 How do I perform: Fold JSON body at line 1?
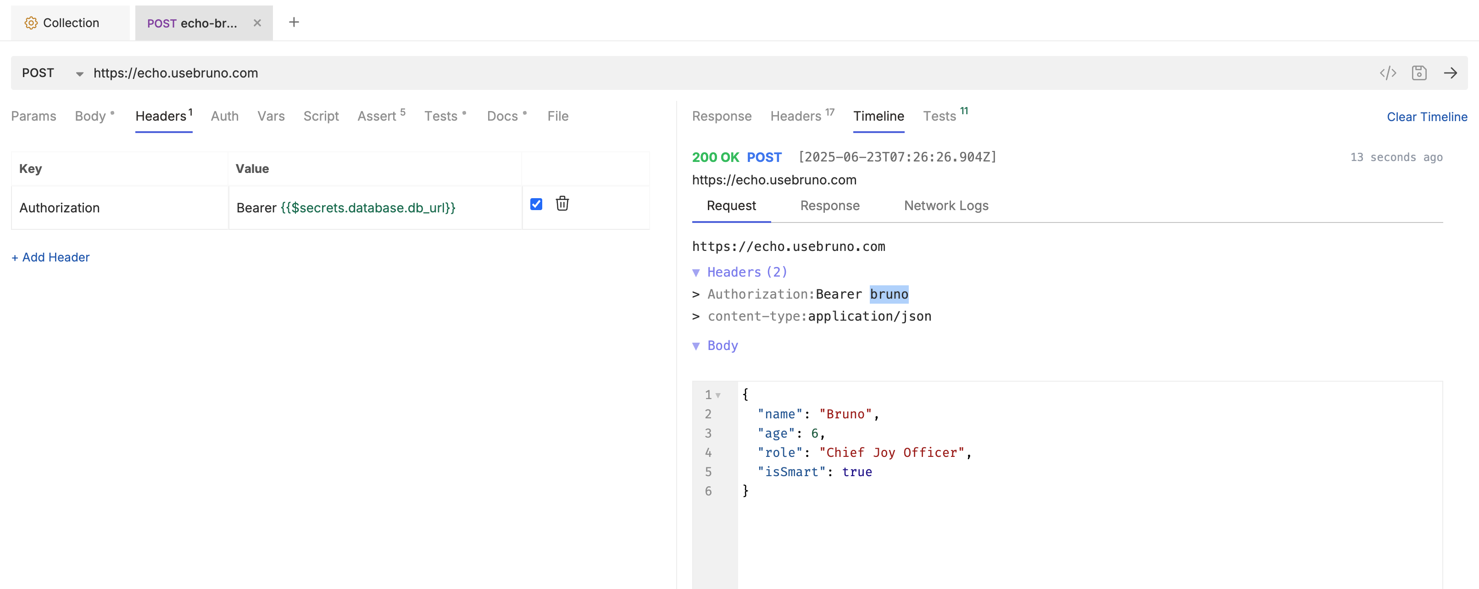tap(717, 395)
